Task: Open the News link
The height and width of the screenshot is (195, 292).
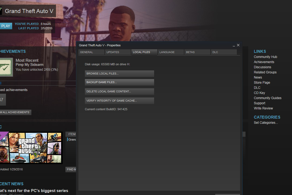Action: click(x=258, y=77)
